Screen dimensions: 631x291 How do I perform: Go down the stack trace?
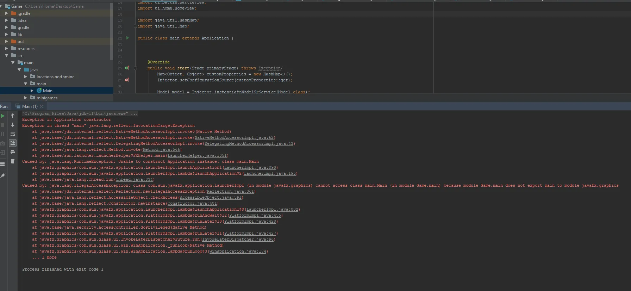(13, 125)
